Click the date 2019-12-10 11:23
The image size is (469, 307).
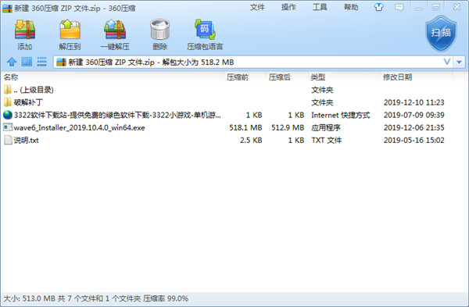(414, 102)
